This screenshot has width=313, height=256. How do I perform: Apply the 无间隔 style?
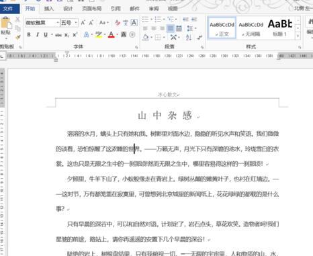click(251, 28)
